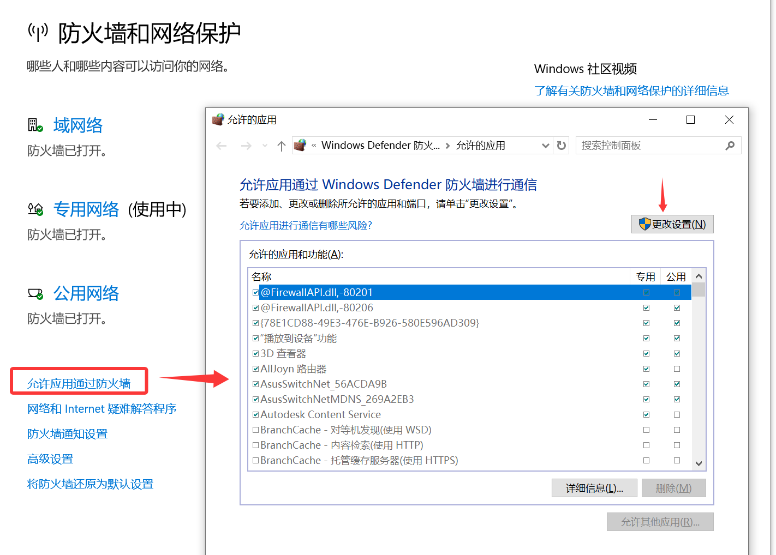Open the recent locations dropdown beside forward arrow

point(265,145)
